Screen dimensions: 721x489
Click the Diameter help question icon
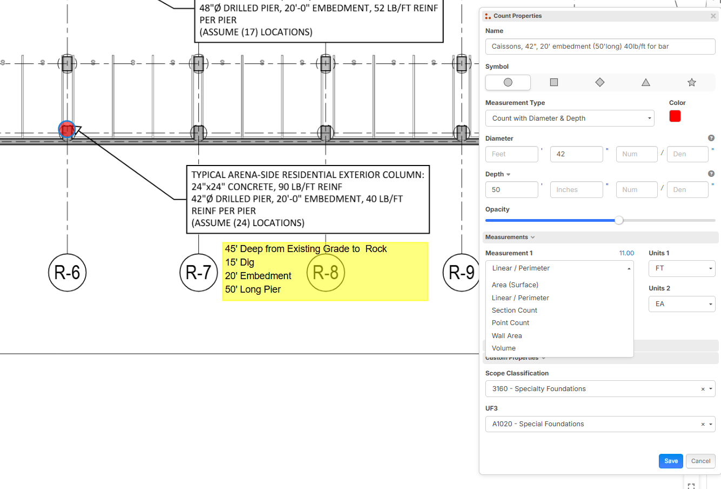[x=711, y=138]
